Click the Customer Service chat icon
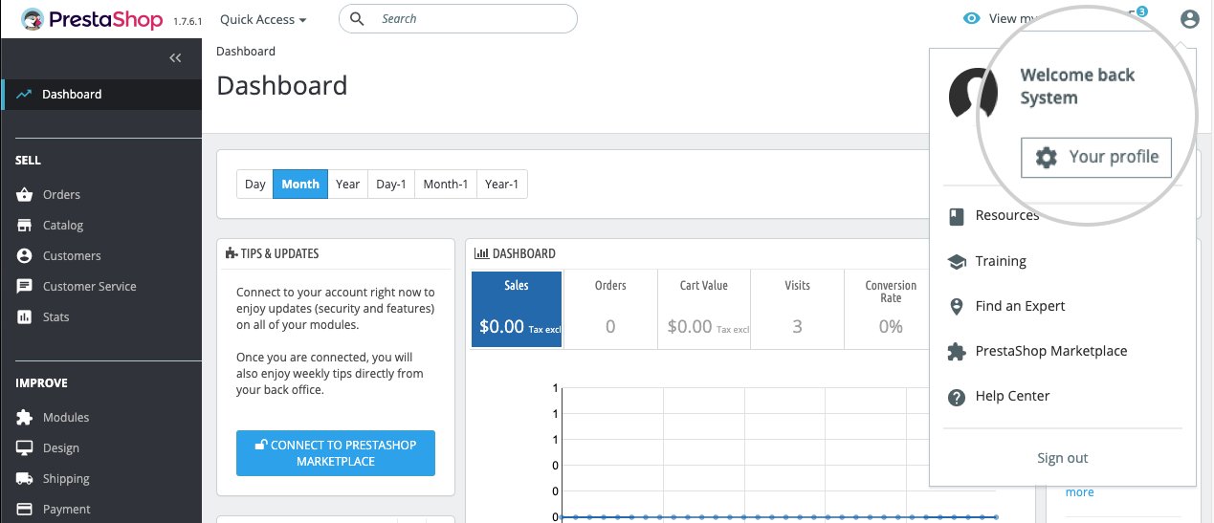The height and width of the screenshot is (523, 1214). (24, 287)
